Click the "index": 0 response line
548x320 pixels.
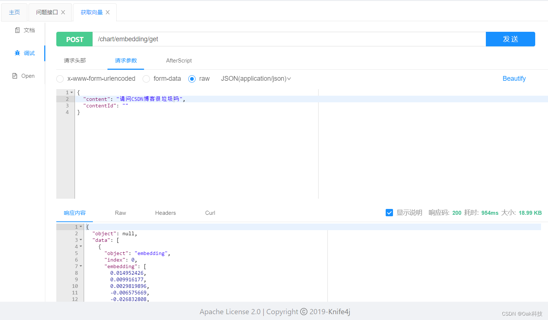coord(121,260)
